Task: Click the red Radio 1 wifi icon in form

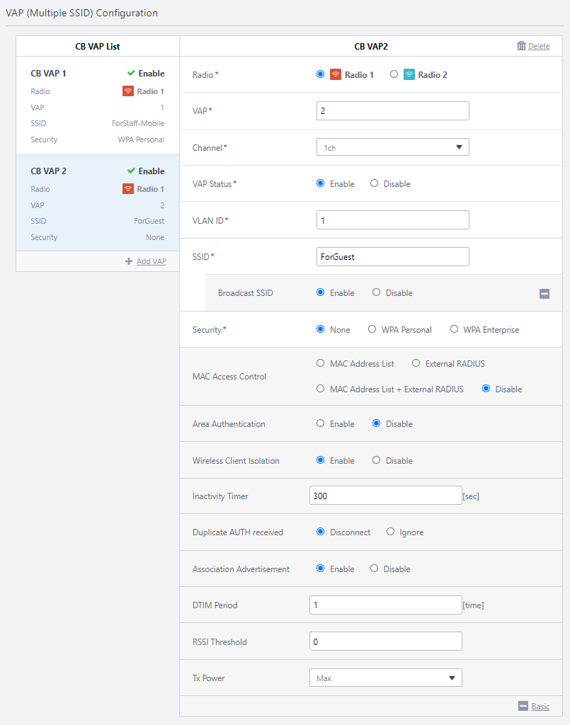Action: [336, 74]
